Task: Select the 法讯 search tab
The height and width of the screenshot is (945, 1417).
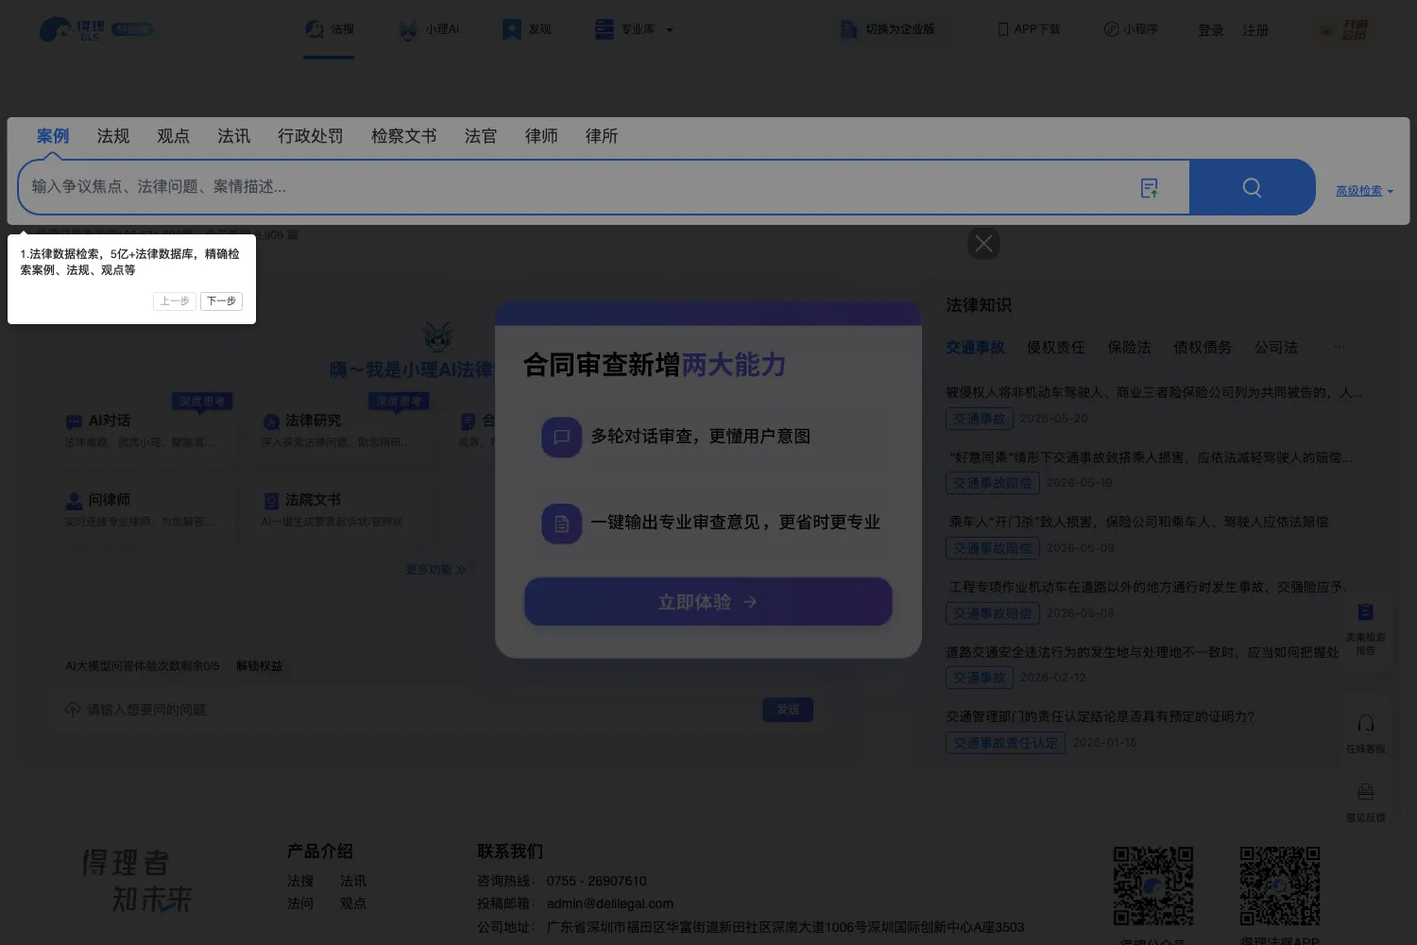Action: (233, 136)
